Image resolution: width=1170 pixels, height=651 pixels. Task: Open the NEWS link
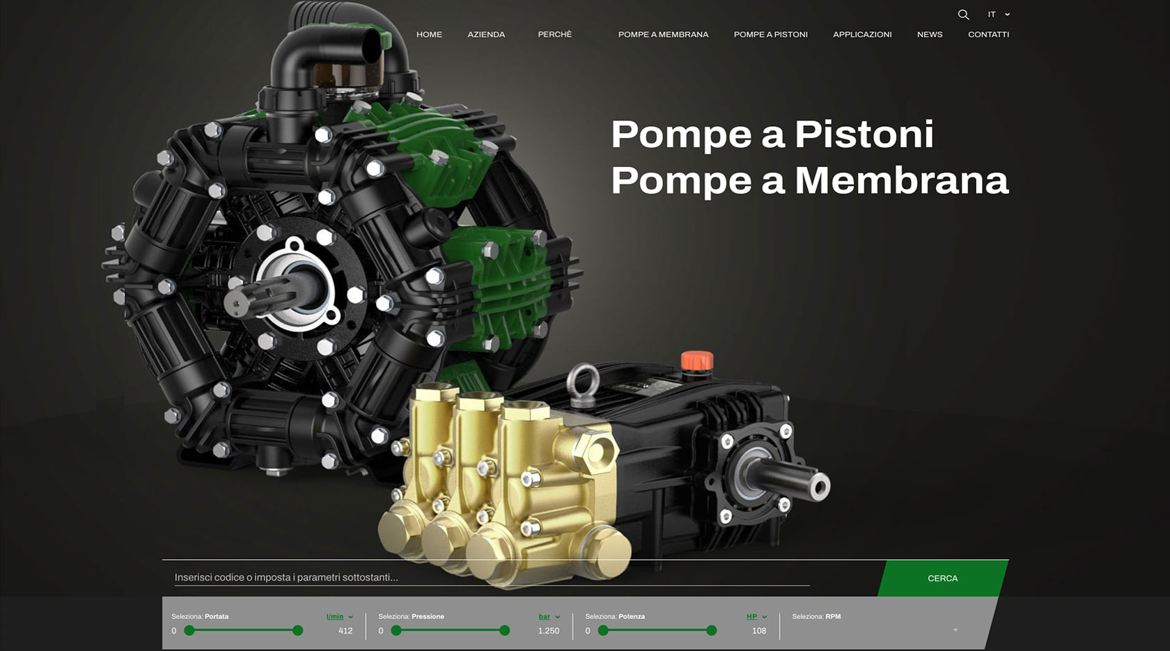[930, 34]
